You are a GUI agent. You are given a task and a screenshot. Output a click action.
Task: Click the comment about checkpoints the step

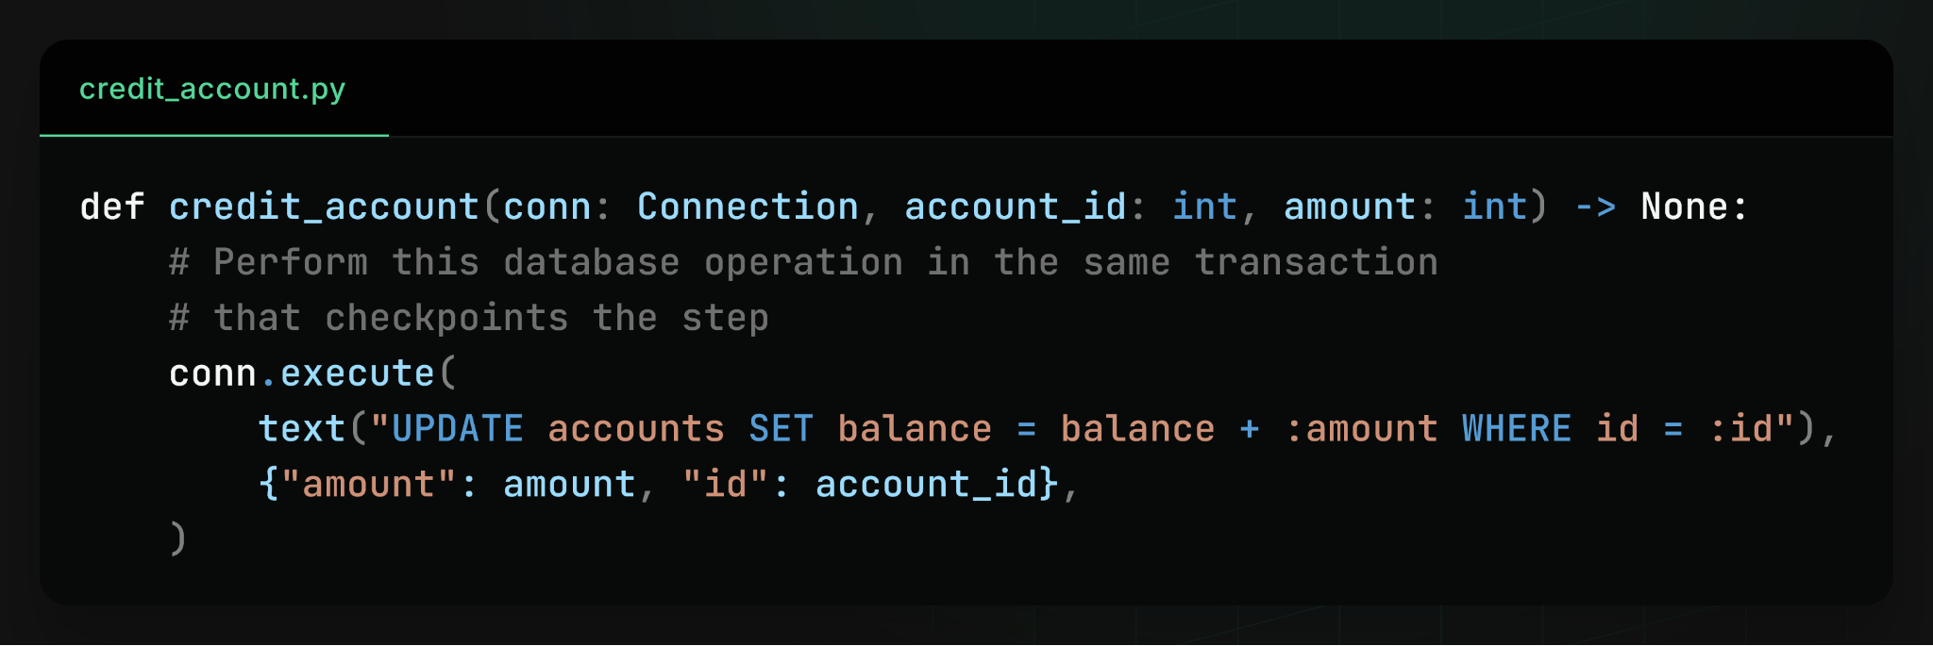click(x=469, y=318)
